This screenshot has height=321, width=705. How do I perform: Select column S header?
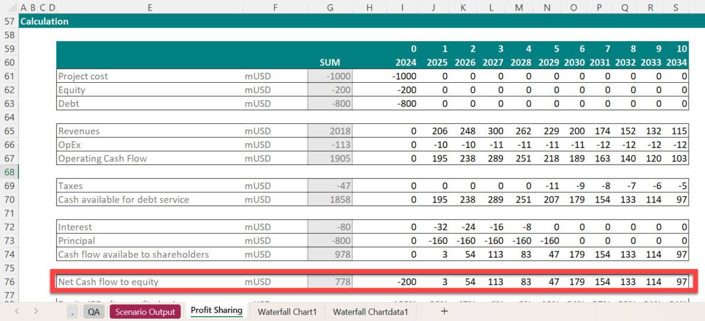[x=676, y=8]
